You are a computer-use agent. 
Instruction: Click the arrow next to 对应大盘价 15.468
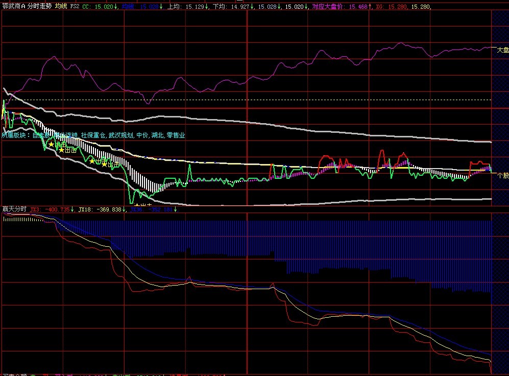(370, 7)
